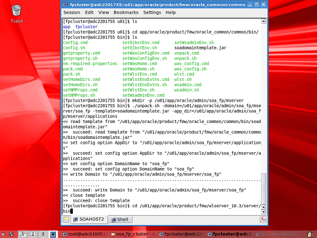
Task: Click getproperty.sh in the listing
Action: click(x=80, y=59)
